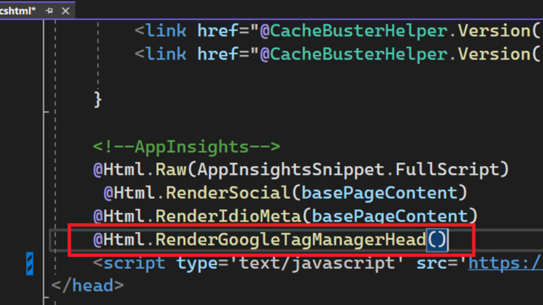Viewport: 543px width, 305px height.
Task: Click href attribute in the second link tag
Action: point(217,54)
